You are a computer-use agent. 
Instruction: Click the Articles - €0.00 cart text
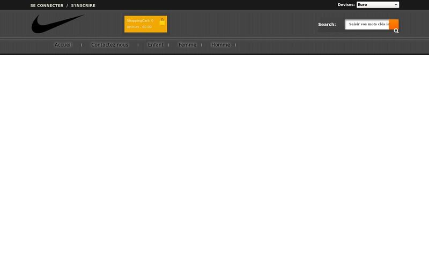pos(139,27)
